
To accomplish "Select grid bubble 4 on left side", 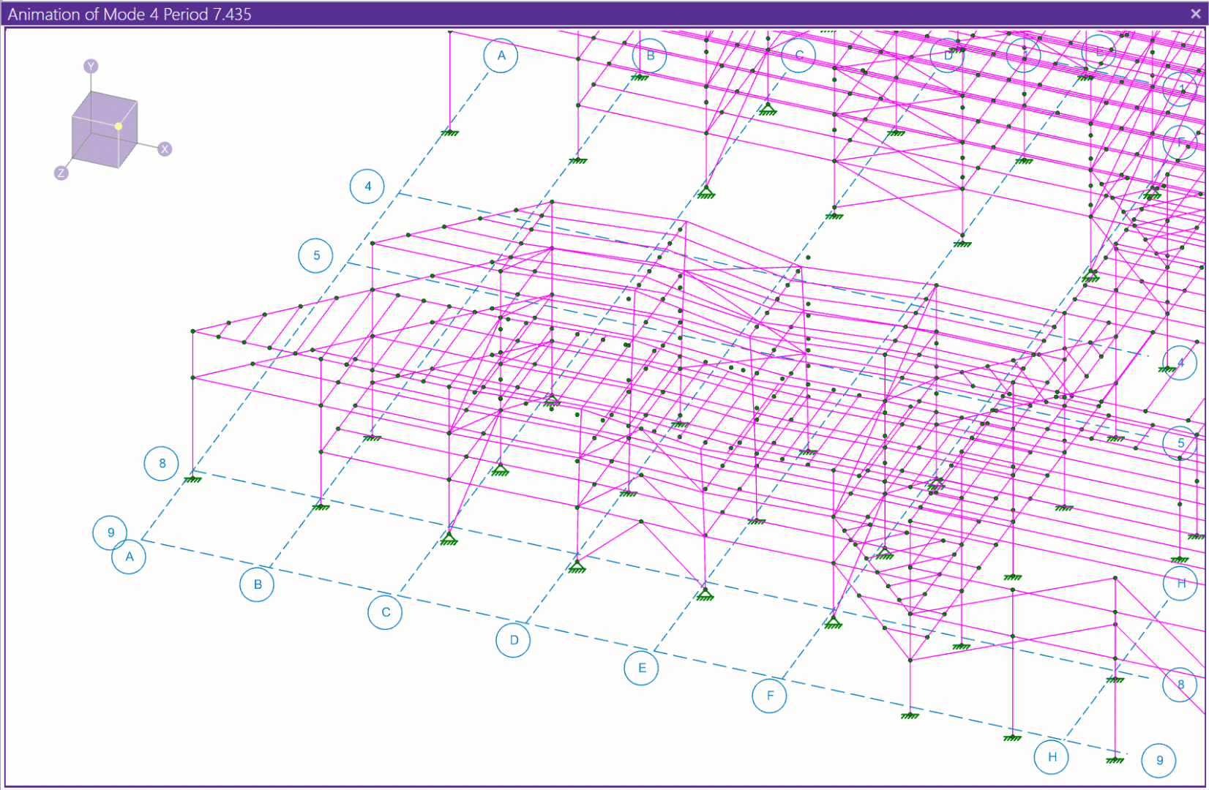I will point(367,187).
